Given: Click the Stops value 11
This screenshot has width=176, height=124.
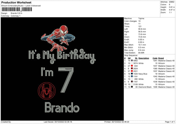Looking at the screenshot, I should pyautogui.click(x=139, y=24).
